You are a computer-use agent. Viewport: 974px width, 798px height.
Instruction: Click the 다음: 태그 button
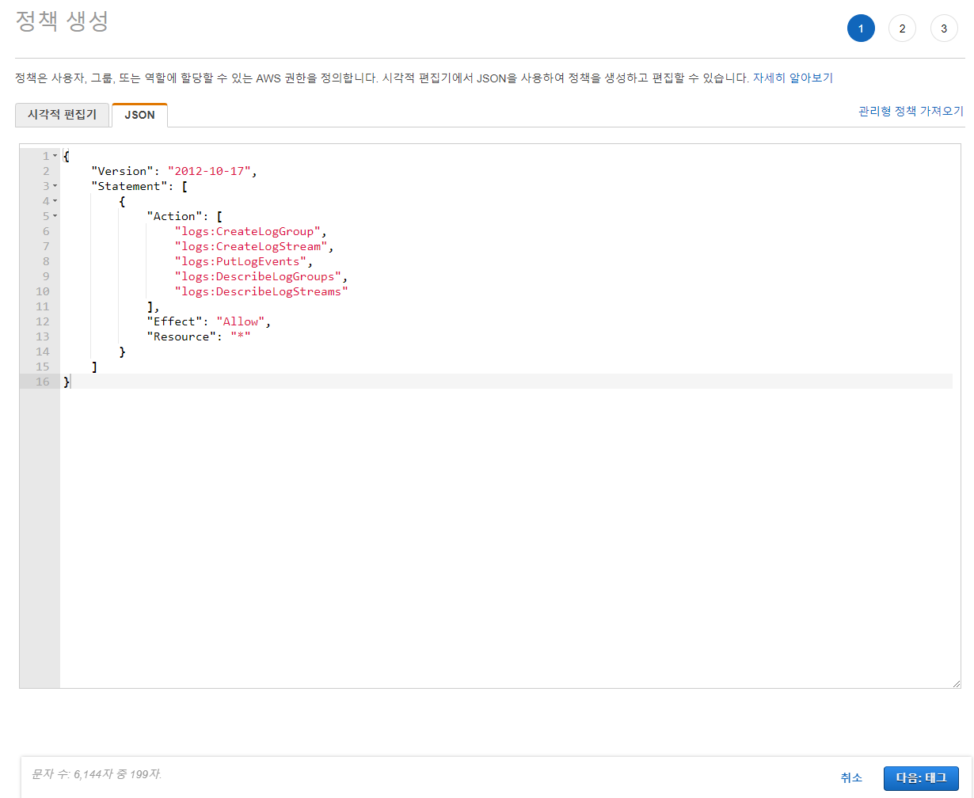921,778
